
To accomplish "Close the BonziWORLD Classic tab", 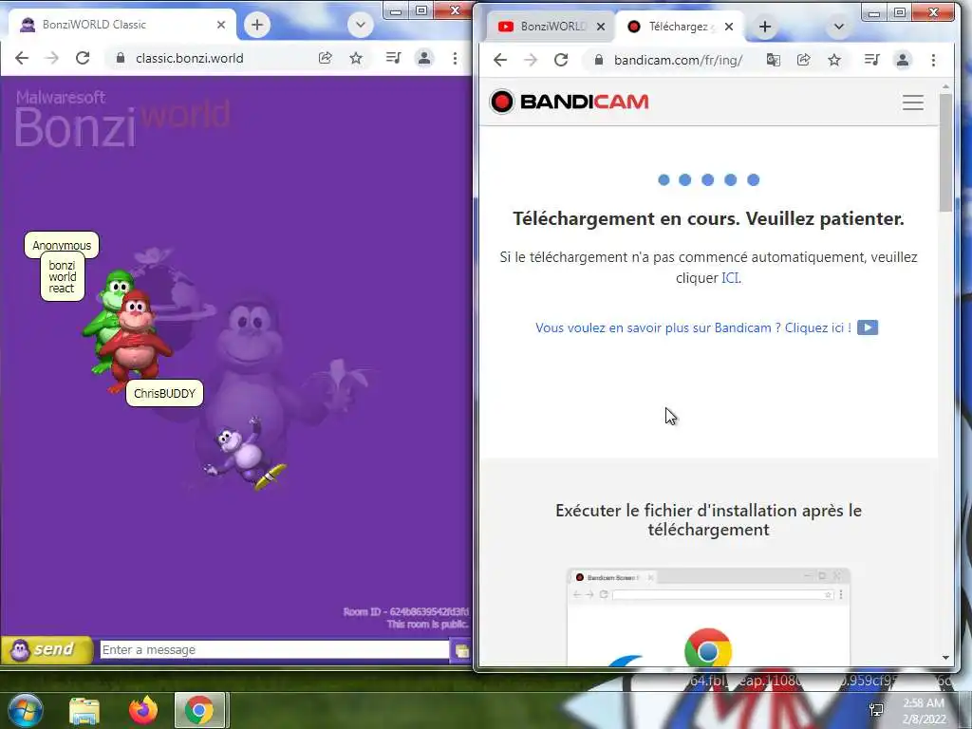I will click(x=221, y=25).
